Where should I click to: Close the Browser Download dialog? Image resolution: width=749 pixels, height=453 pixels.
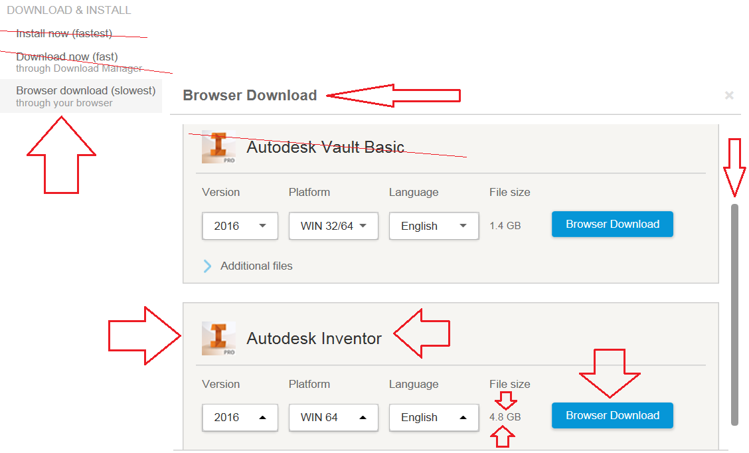(729, 95)
